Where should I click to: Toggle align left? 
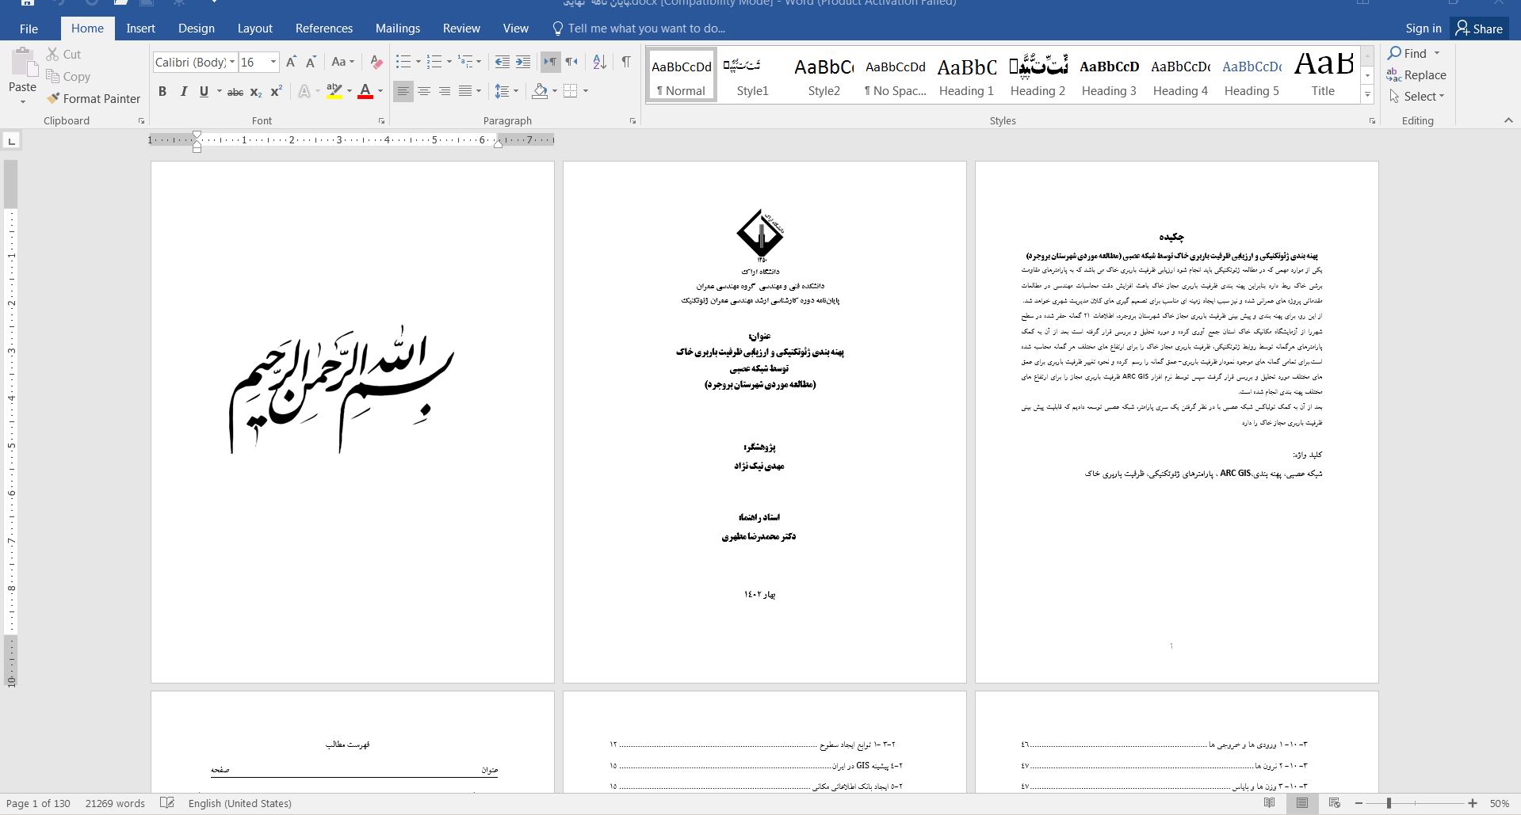(x=403, y=92)
